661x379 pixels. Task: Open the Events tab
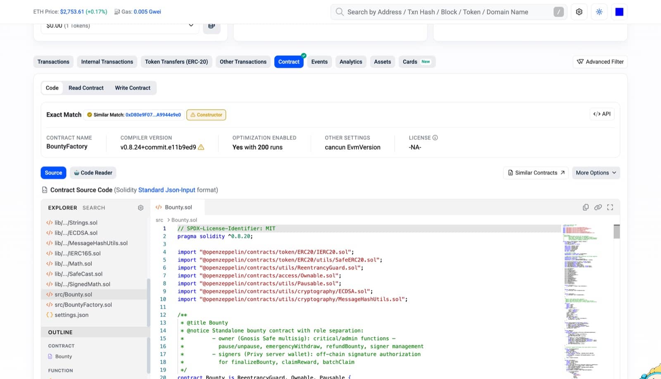pos(319,62)
